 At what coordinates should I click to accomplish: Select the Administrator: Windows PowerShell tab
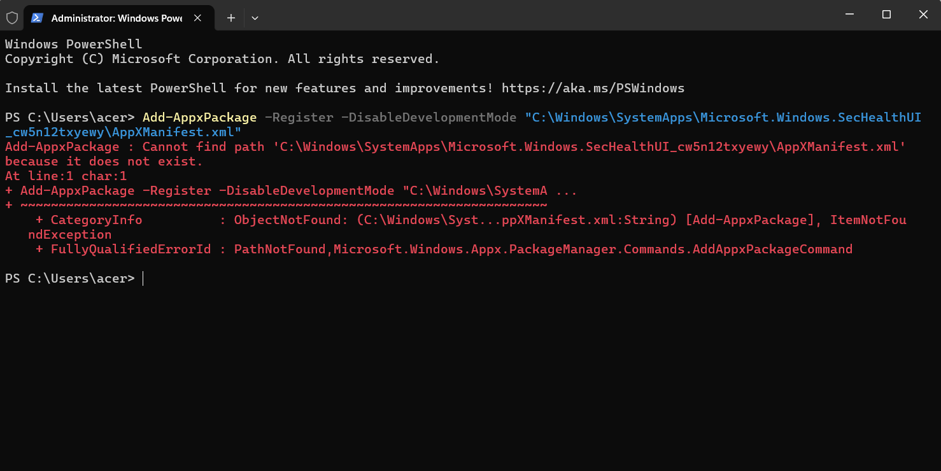118,18
